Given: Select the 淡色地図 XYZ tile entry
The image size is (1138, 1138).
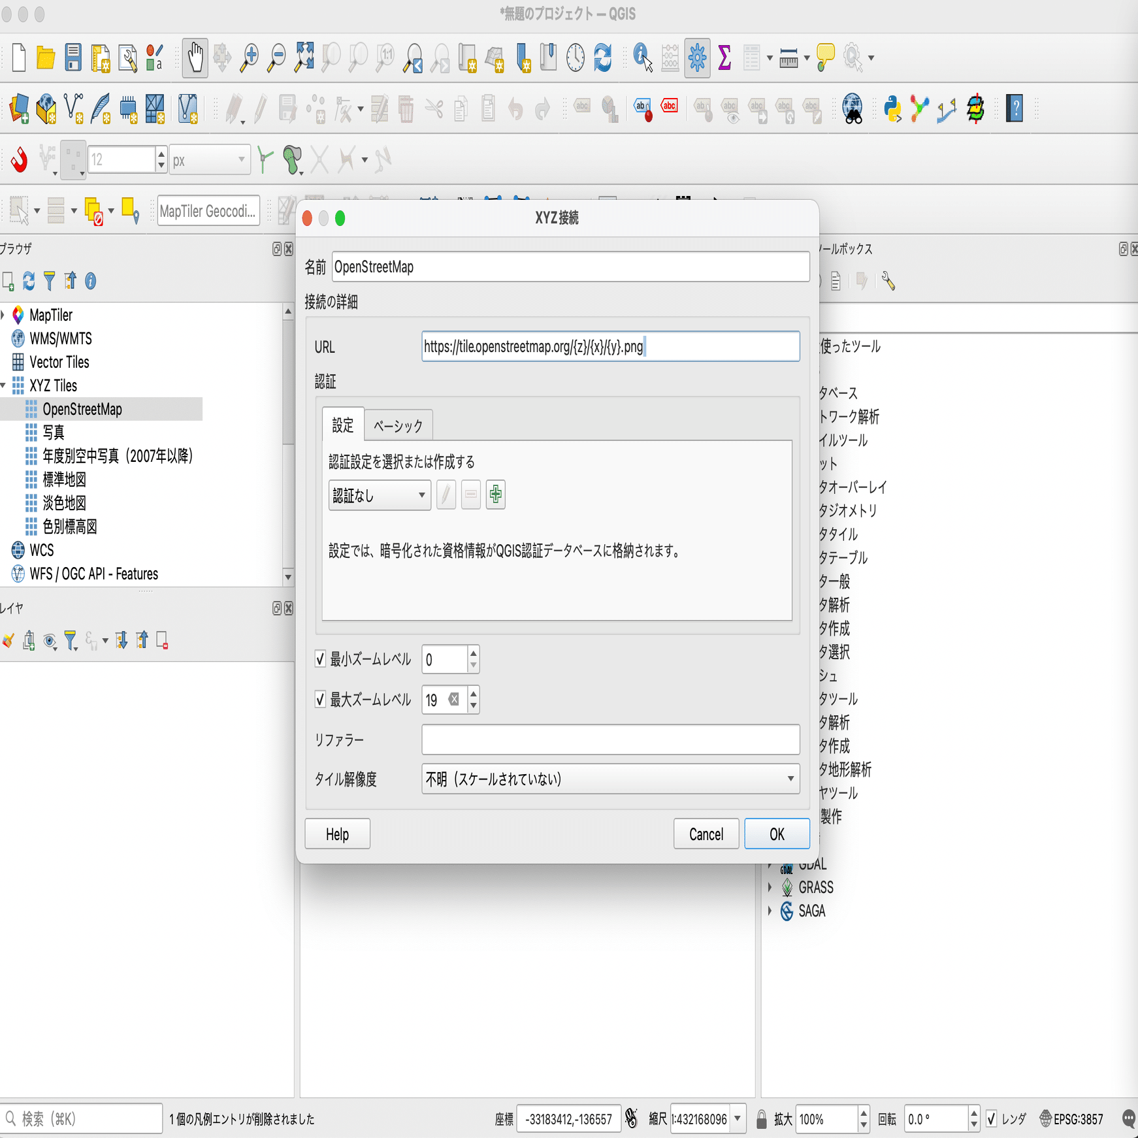Looking at the screenshot, I should click(x=64, y=503).
